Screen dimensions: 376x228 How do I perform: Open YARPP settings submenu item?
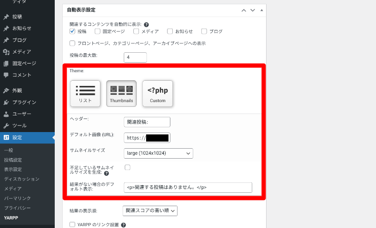pos(11,218)
